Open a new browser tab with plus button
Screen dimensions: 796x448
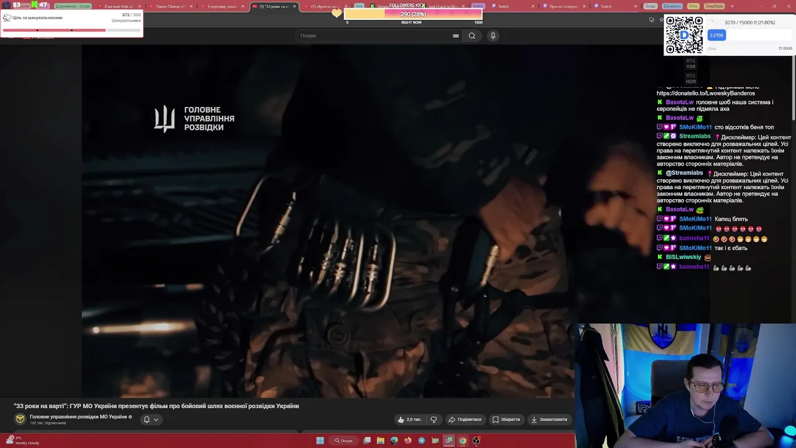[732, 6]
